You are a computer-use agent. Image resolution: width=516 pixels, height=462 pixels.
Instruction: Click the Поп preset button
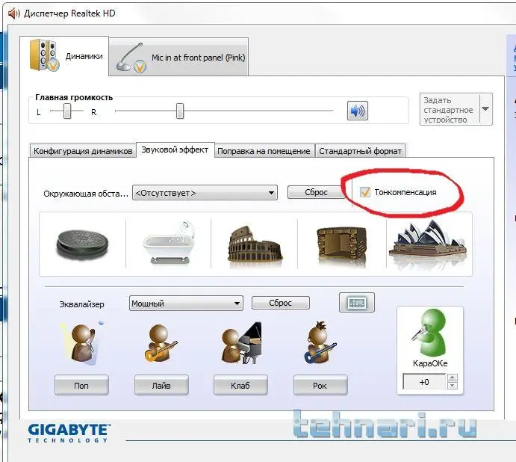(81, 385)
